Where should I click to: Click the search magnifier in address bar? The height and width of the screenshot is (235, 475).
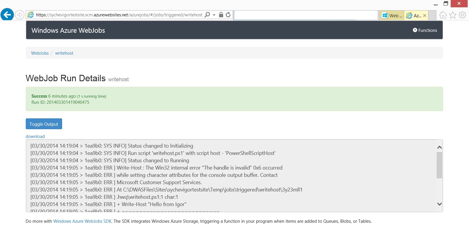click(207, 15)
